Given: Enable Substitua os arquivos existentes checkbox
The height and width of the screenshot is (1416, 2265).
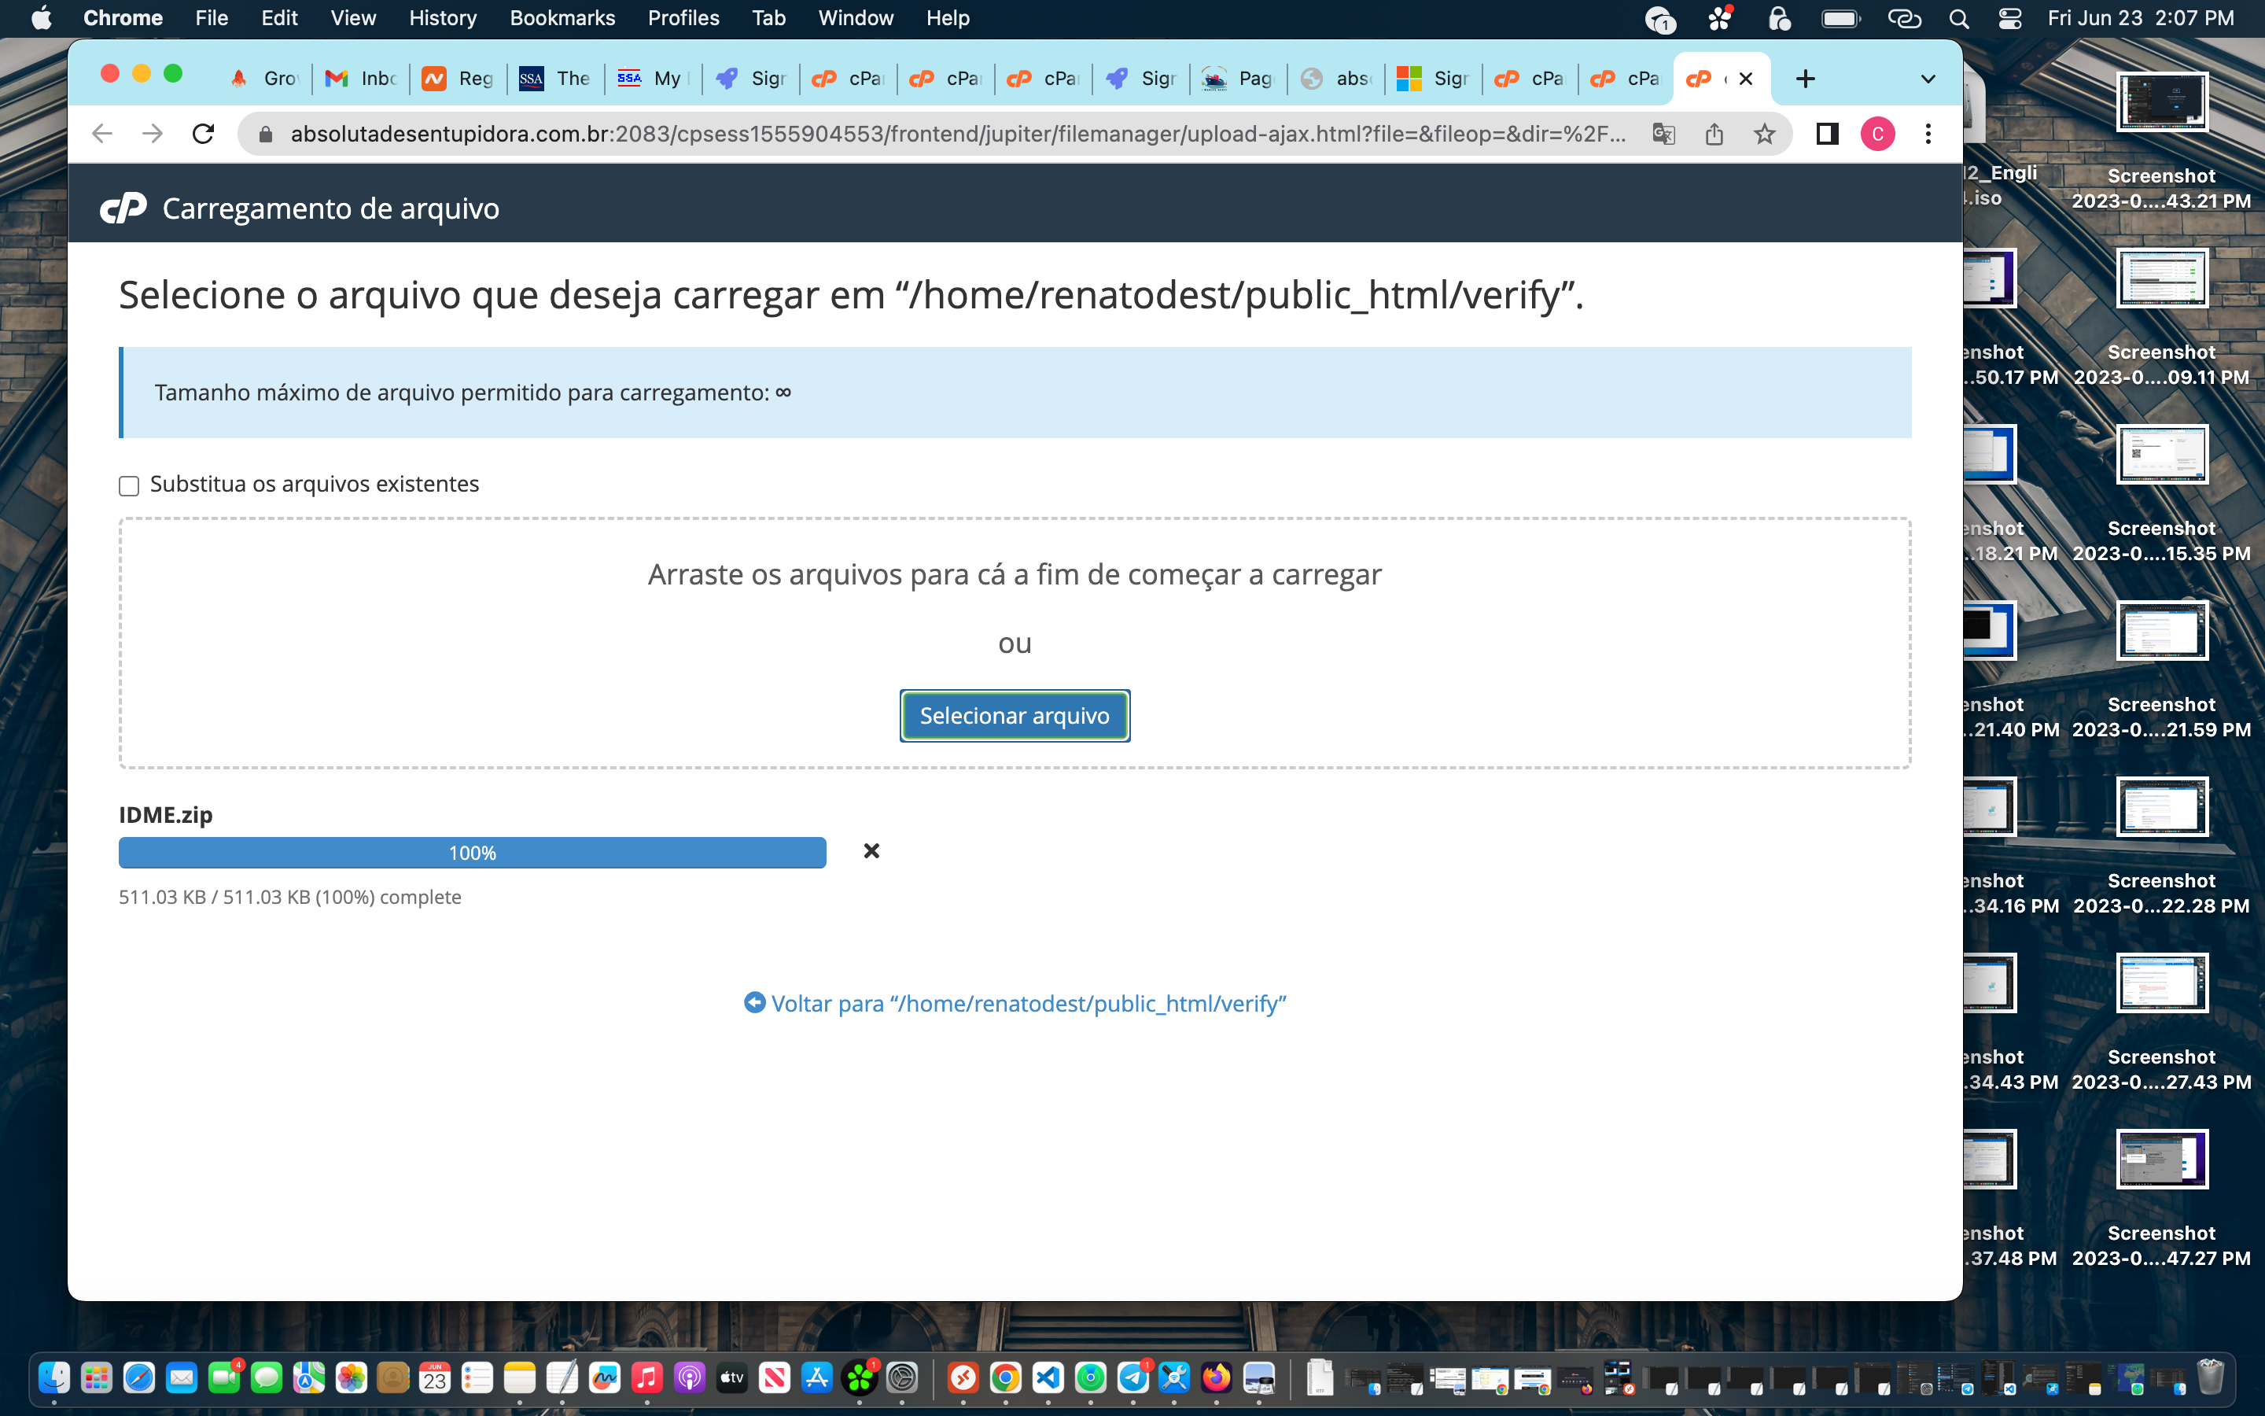Looking at the screenshot, I should point(129,485).
